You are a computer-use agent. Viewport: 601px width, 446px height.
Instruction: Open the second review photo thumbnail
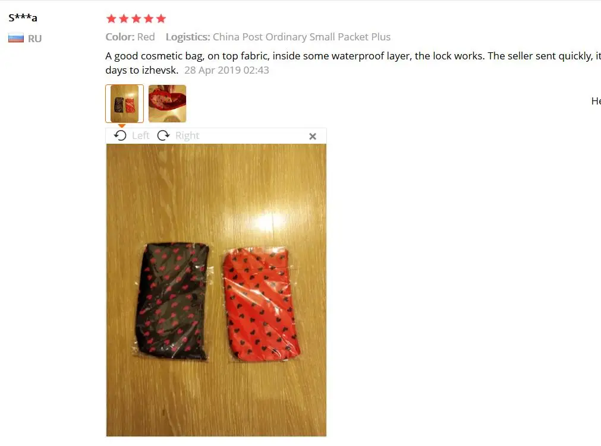pyautogui.click(x=168, y=104)
